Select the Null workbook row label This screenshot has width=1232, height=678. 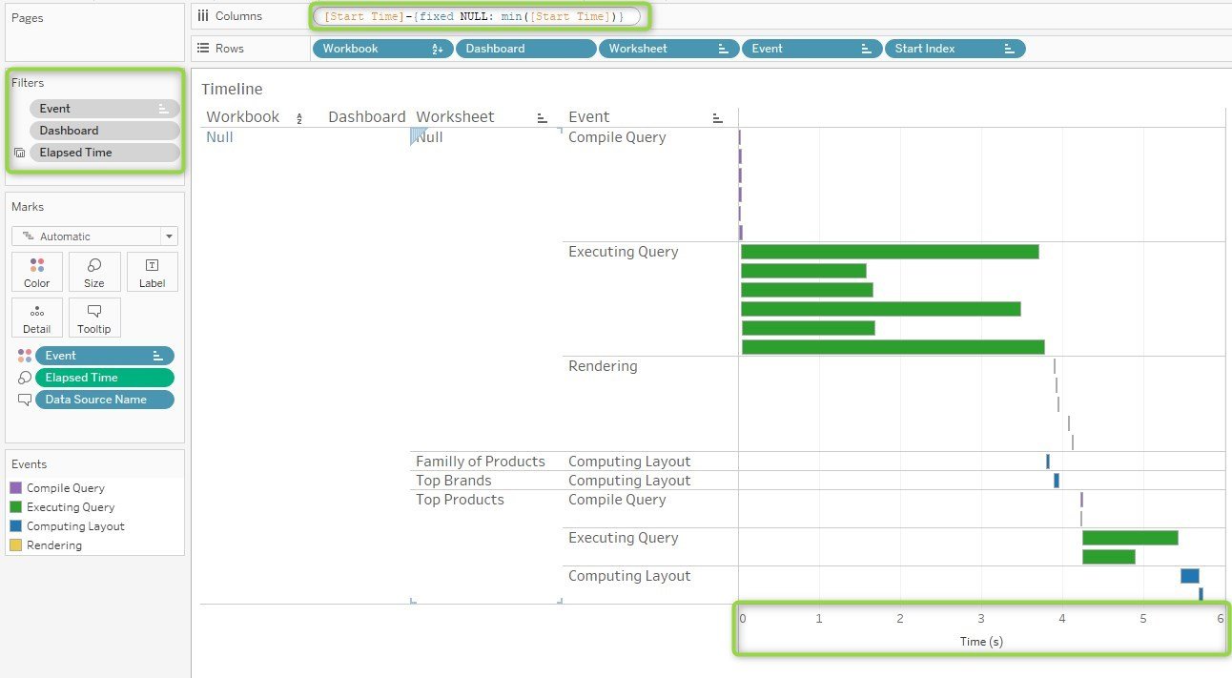tap(219, 137)
